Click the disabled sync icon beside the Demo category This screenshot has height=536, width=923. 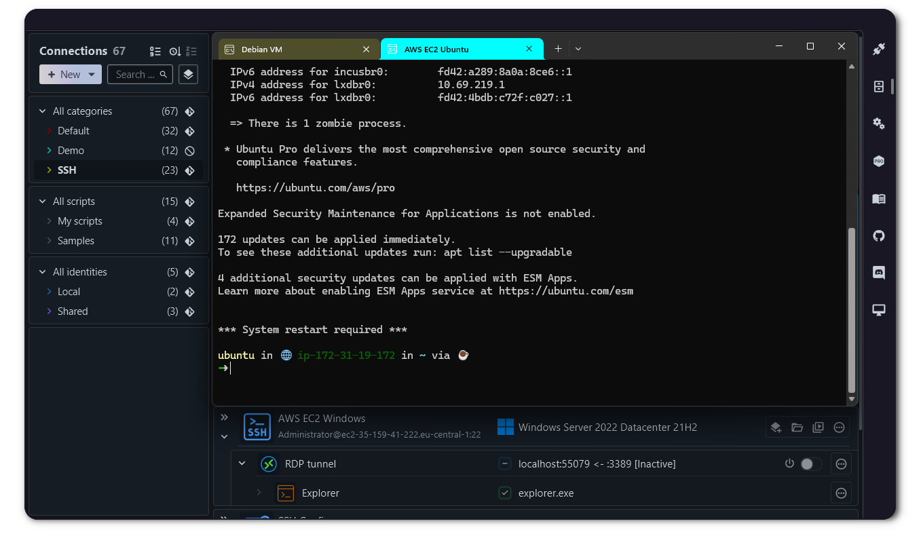click(x=190, y=151)
